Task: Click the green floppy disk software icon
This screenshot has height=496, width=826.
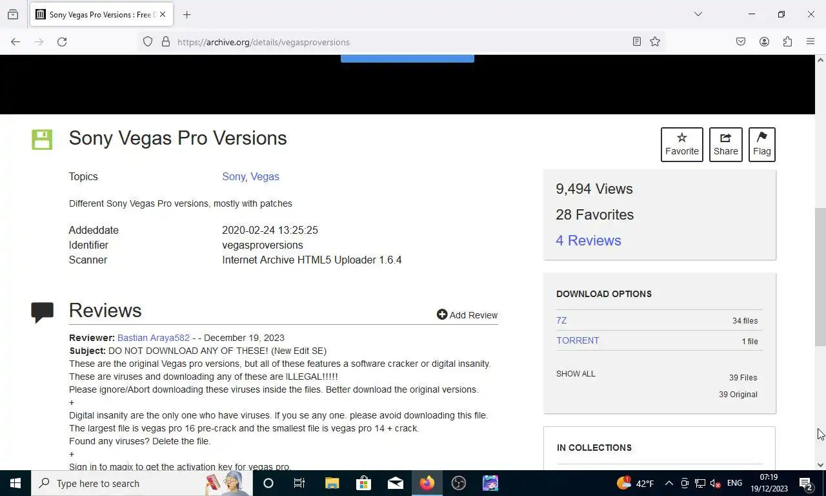Action: click(x=42, y=139)
